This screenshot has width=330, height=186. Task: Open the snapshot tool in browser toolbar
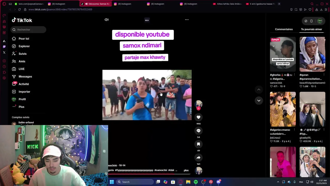coord(296,10)
